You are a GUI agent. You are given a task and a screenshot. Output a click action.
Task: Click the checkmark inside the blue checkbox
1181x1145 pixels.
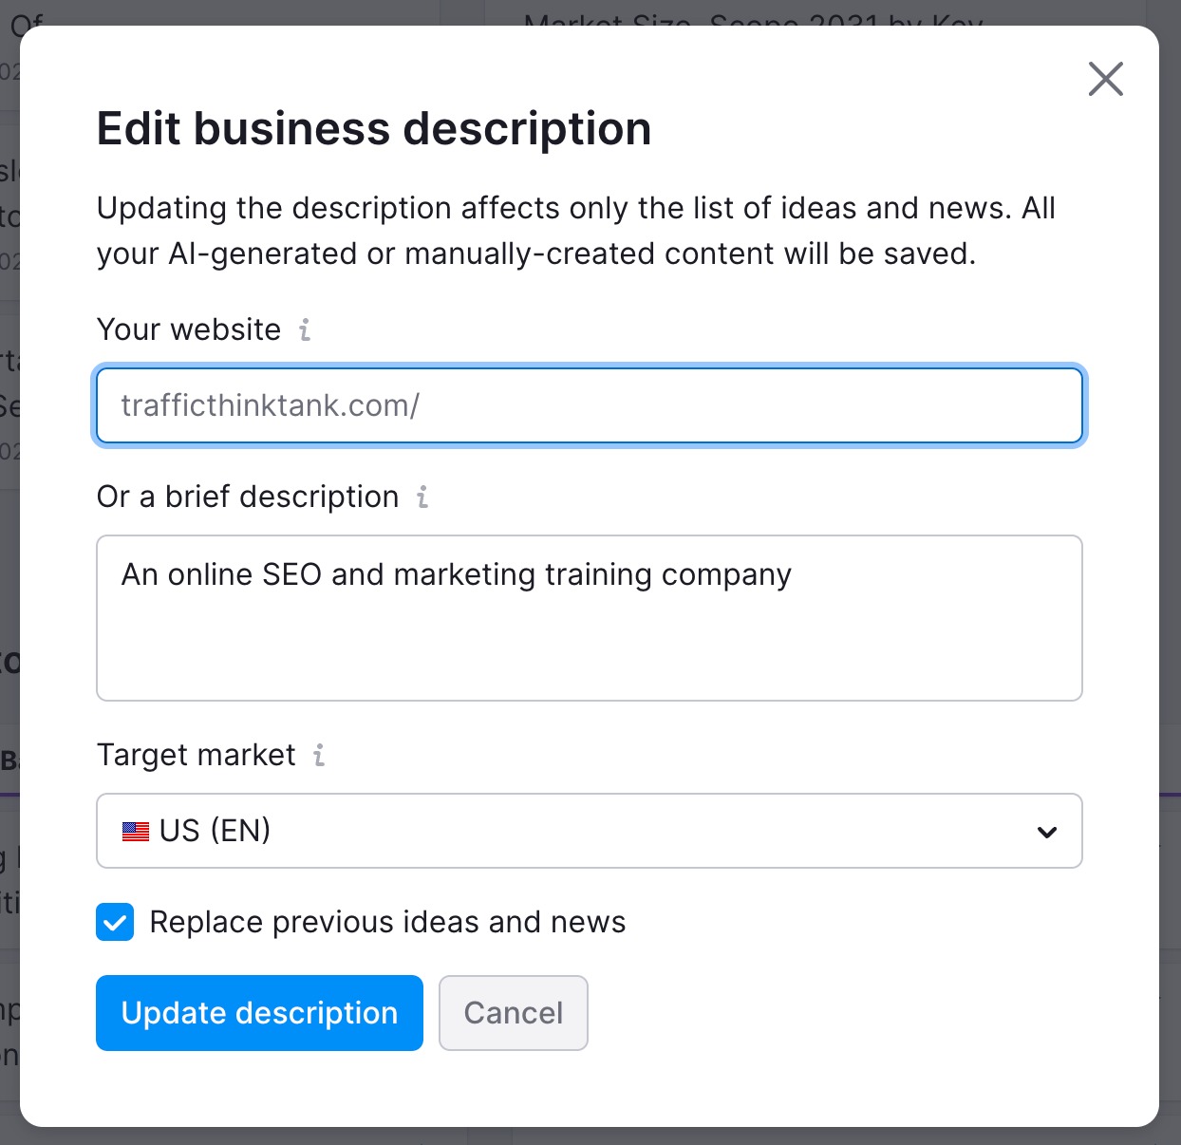point(114,921)
